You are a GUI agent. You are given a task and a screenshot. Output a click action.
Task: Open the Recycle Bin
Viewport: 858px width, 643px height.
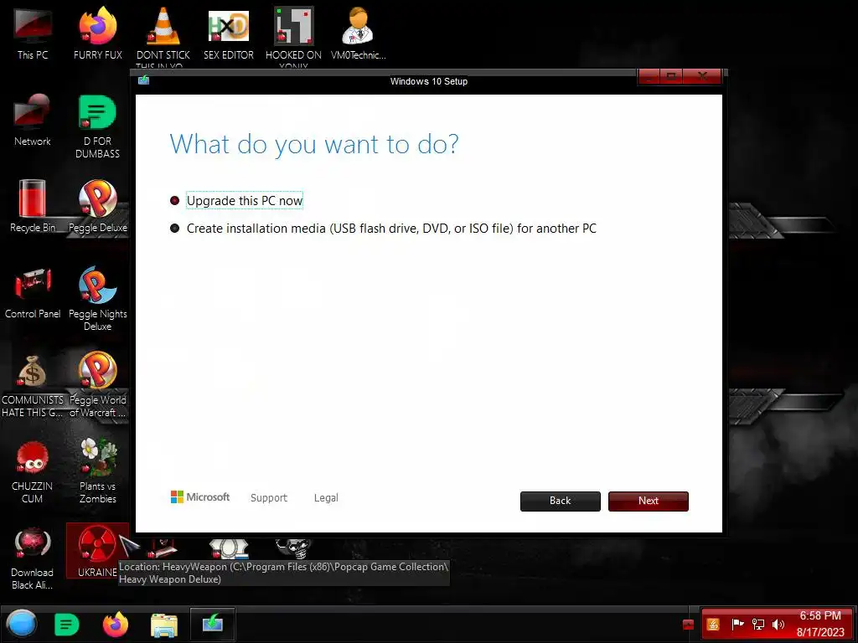click(33, 206)
